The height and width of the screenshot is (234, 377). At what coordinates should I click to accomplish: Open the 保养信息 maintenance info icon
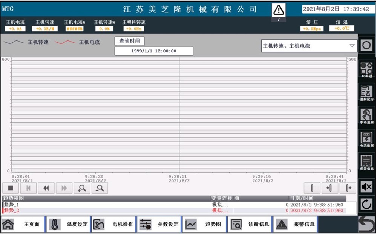366,162
